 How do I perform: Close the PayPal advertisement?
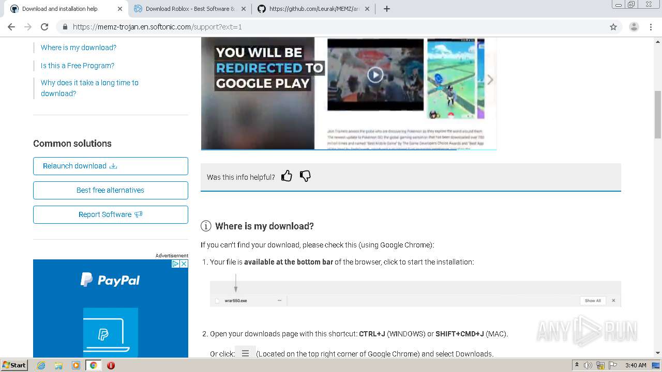click(184, 263)
